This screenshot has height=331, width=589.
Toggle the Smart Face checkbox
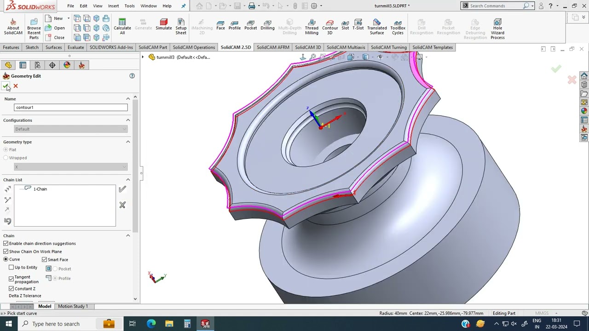[x=44, y=260]
